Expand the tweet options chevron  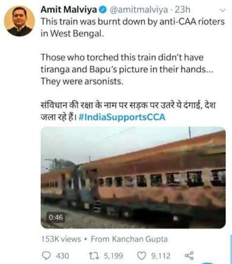tap(223, 10)
